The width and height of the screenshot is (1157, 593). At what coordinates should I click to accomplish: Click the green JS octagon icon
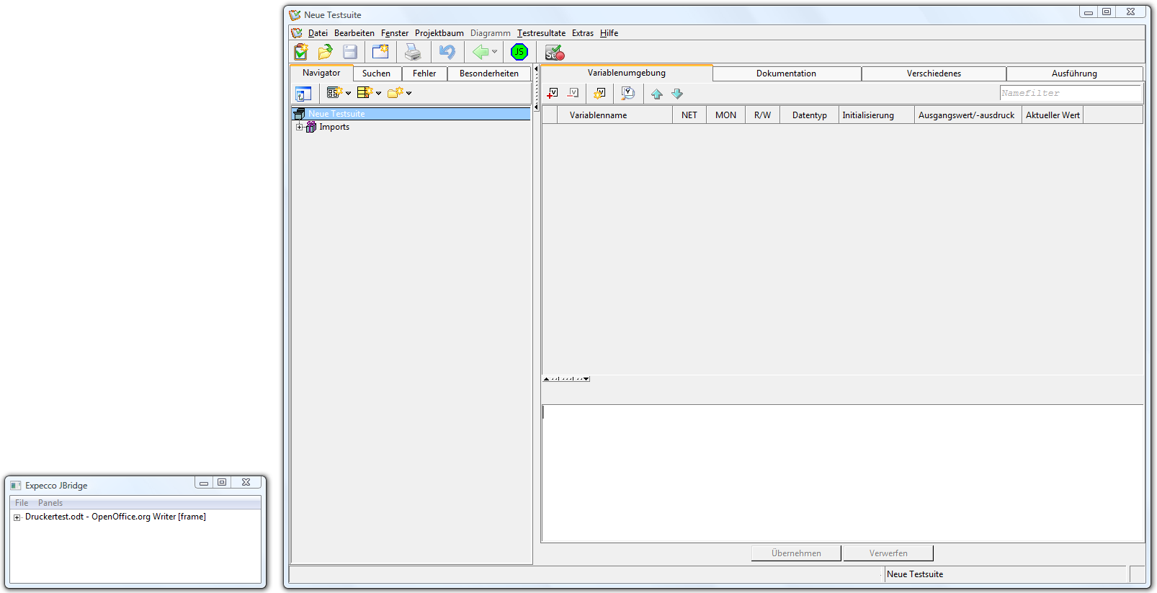click(519, 52)
